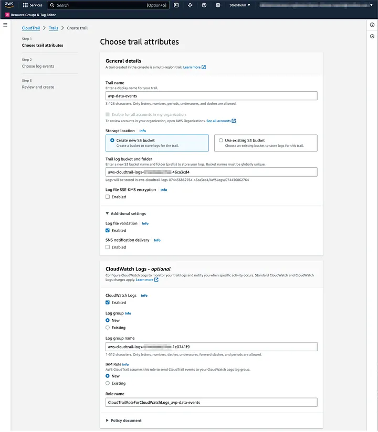
Task: Open Learn more under General details
Action: click(x=192, y=67)
